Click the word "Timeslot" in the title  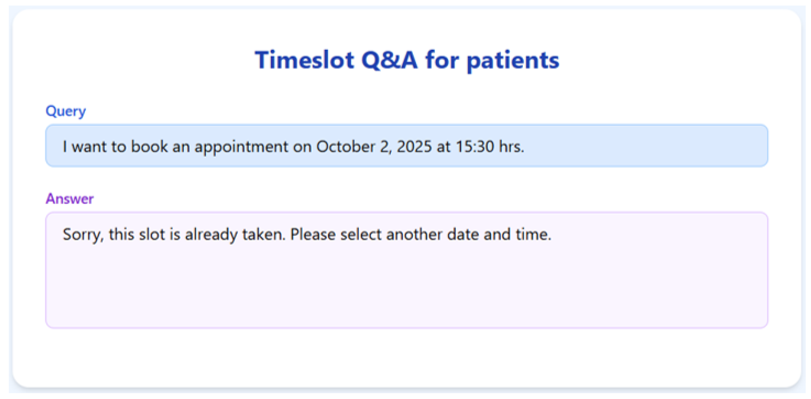coord(304,60)
